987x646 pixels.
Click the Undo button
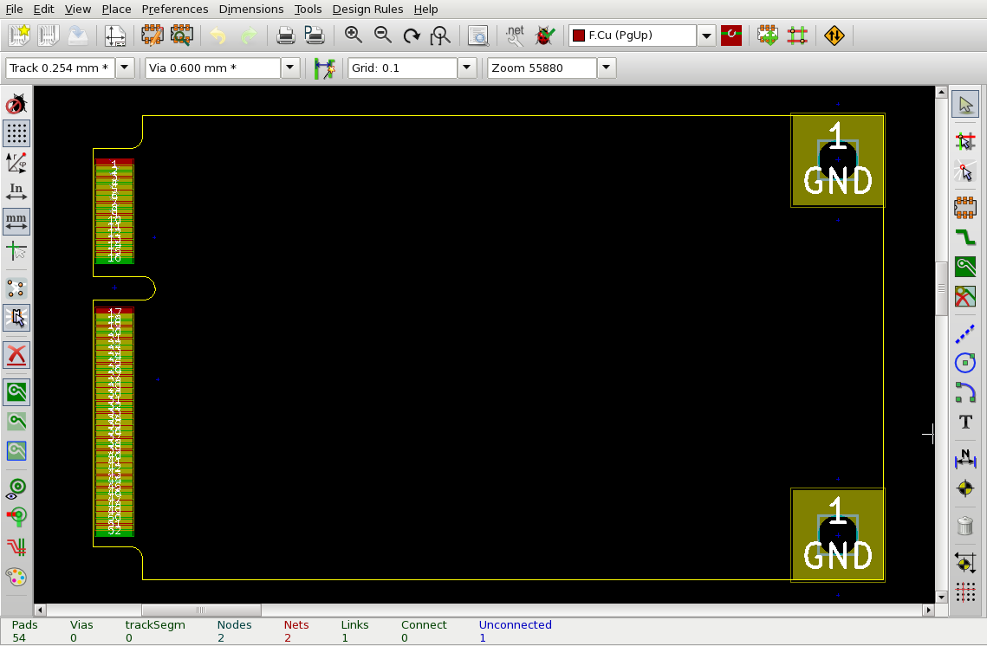click(x=216, y=36)
